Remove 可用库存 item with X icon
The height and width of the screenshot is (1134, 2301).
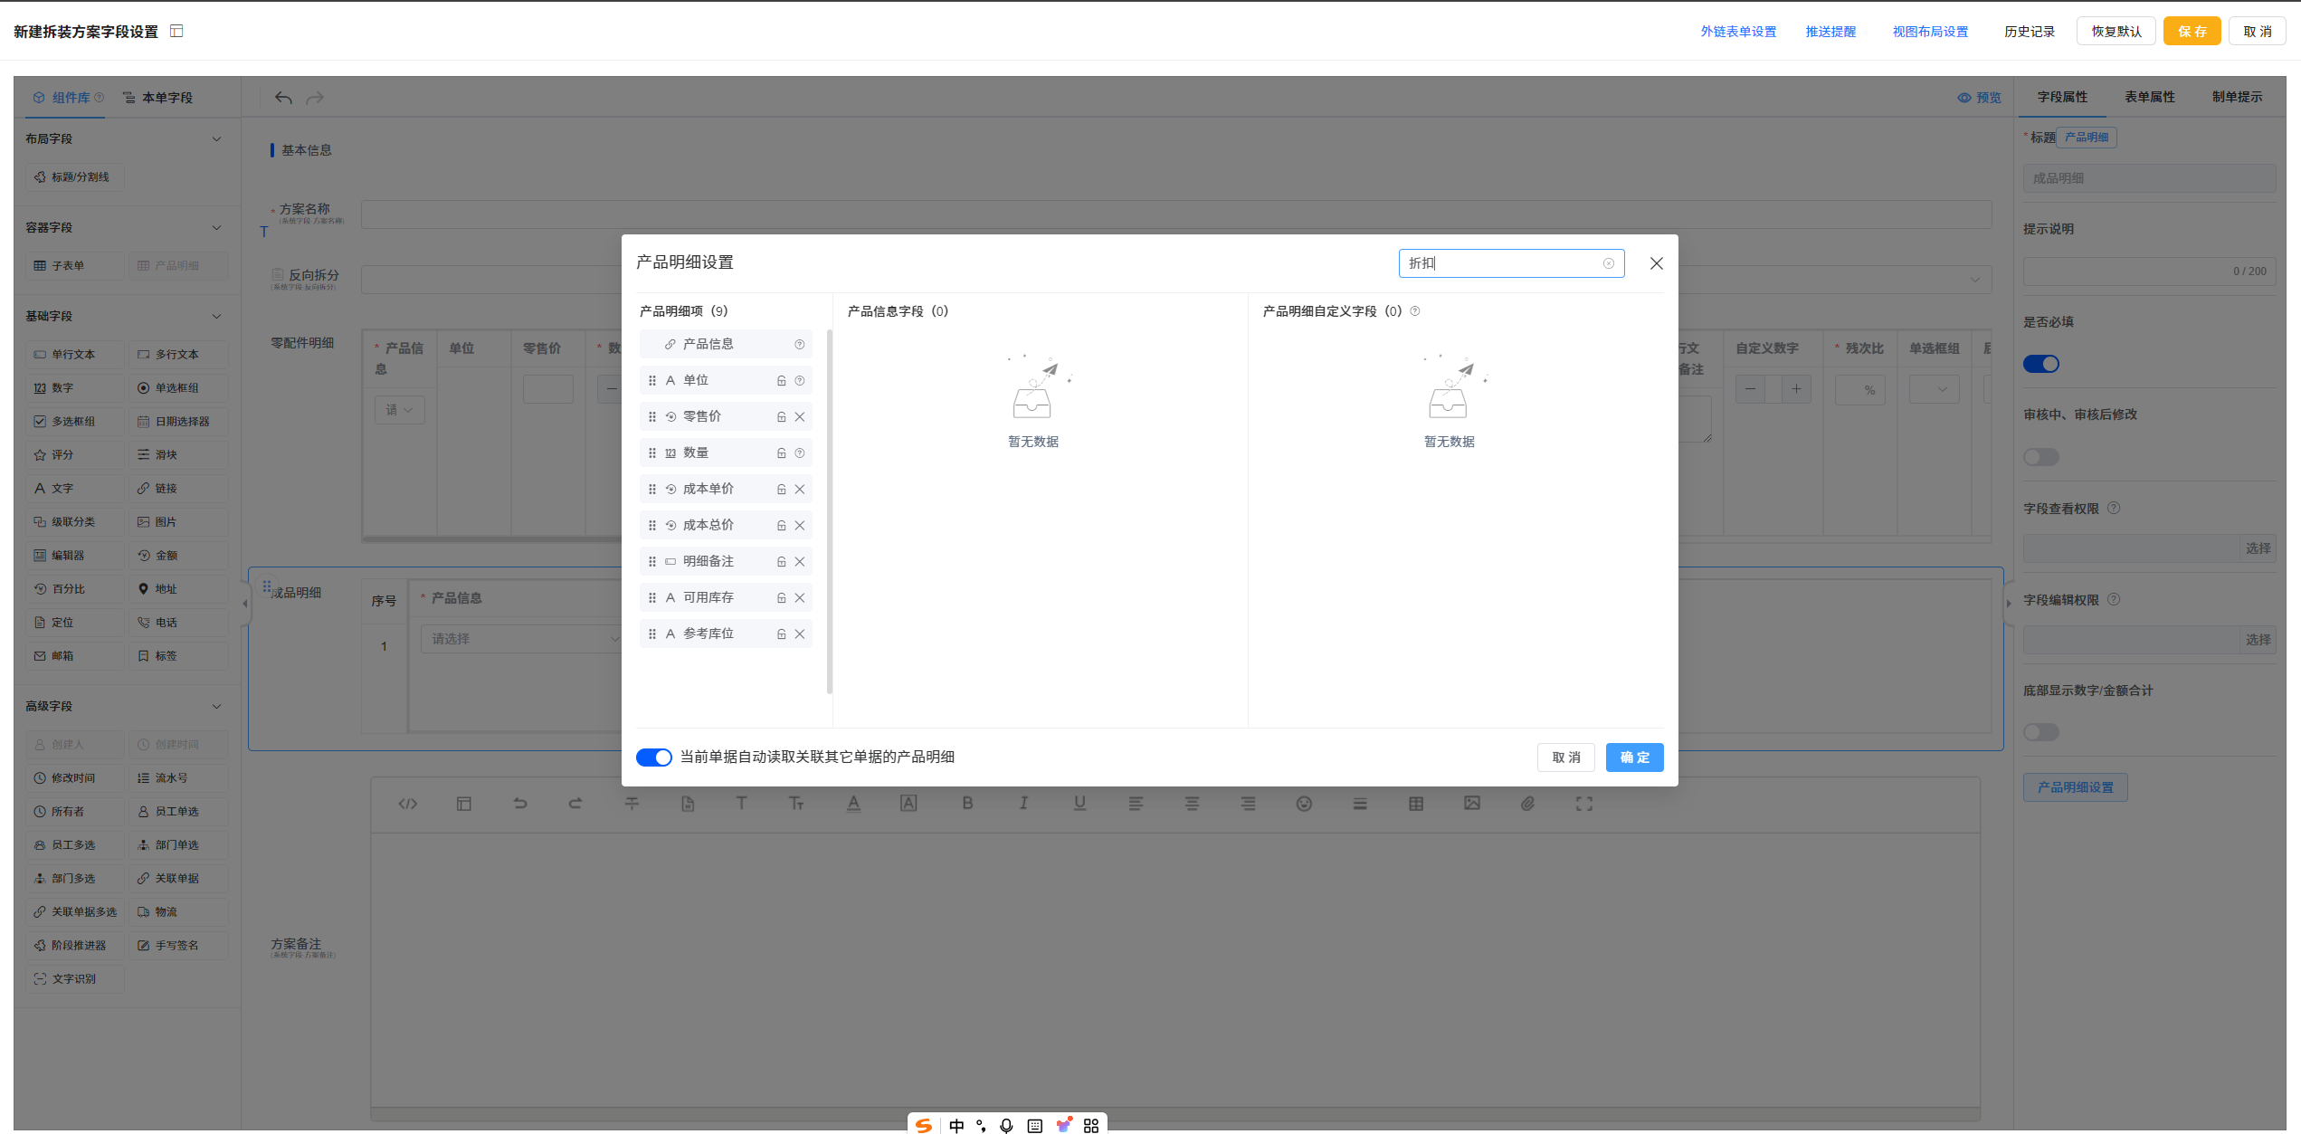pos(800,598)
